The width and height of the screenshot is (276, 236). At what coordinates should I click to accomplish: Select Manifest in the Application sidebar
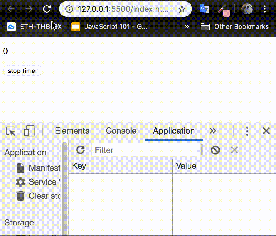point(45,168)
